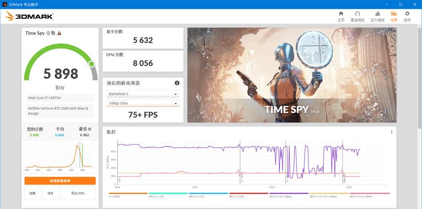Open the Battlefield V game dropdown

click(143, 94)
